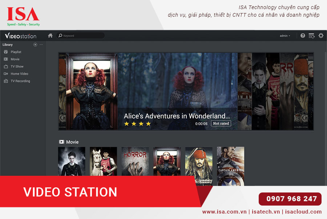The image size is (327, 219).
Task: Open knight with white horse movie thumbnail
Action: (x=104, y=161)
